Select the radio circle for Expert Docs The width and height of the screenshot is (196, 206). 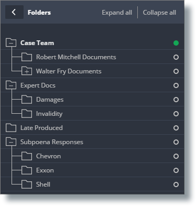176,85
